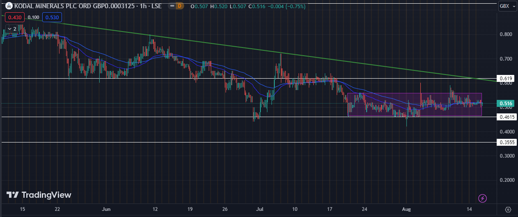
Task: Click the grey market status pill icon
Action: [171, 7]
